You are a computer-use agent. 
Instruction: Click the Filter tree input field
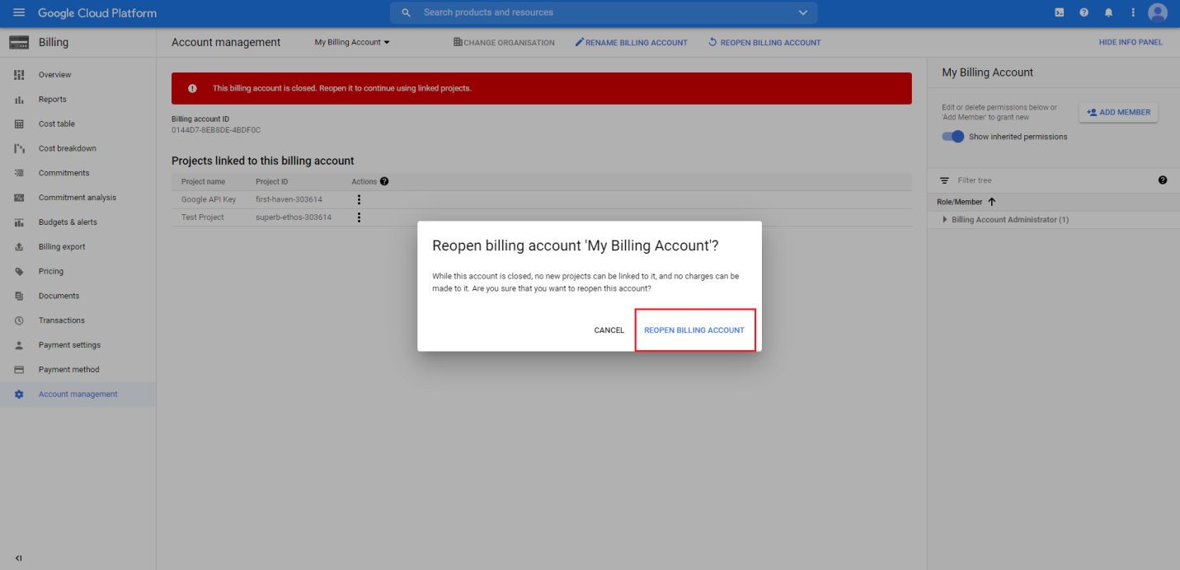(1047, 180)
